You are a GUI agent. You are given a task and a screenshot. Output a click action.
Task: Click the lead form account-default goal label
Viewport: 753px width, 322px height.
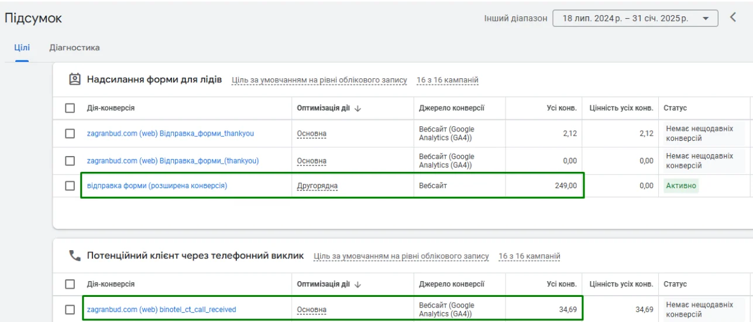319,80
